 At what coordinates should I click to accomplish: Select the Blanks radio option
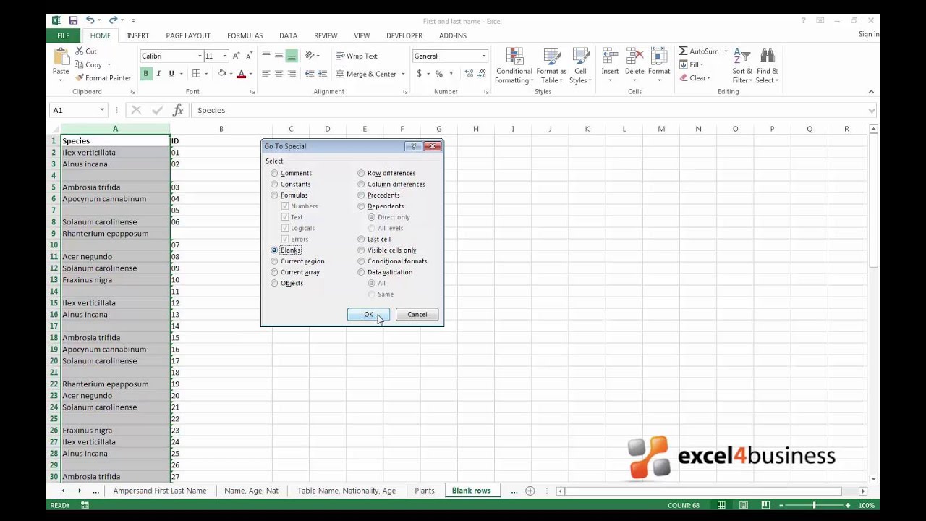click(x=274, y=250)
